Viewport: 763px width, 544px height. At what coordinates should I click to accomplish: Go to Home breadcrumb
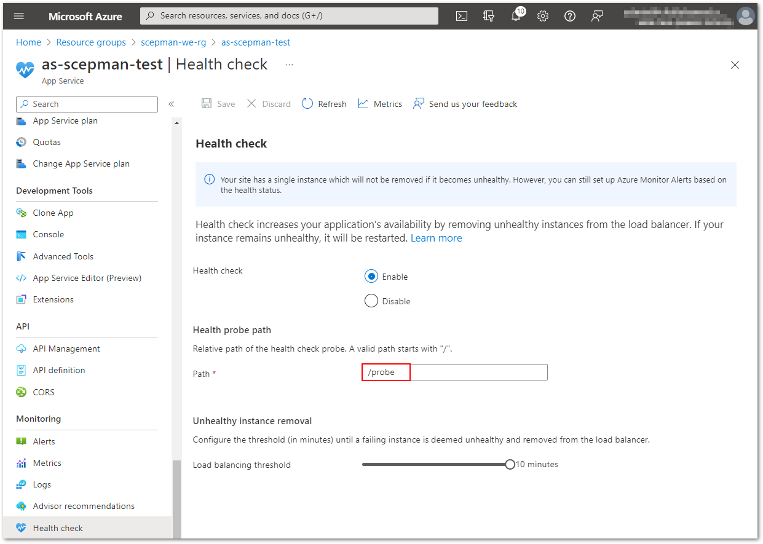coord(28,42)
